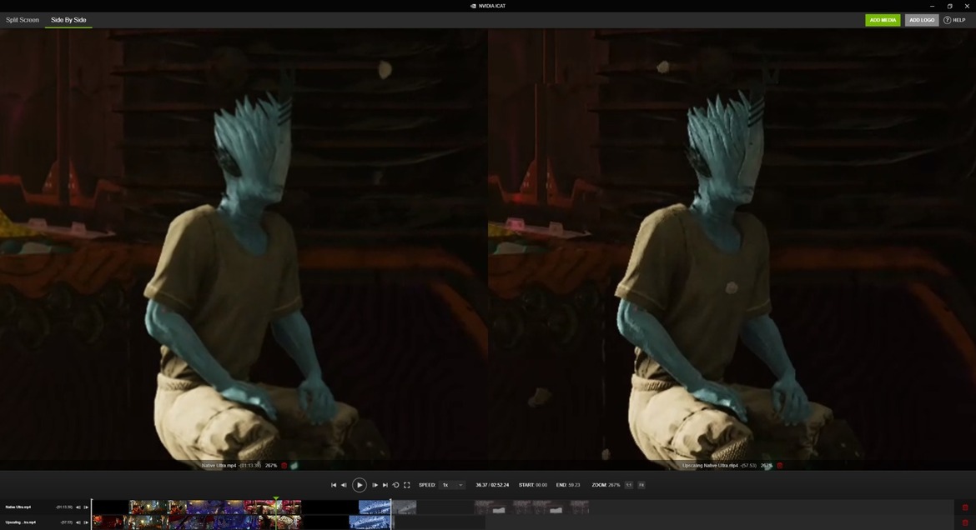Enter fullscreen view with the expand icon

point(406,485)
